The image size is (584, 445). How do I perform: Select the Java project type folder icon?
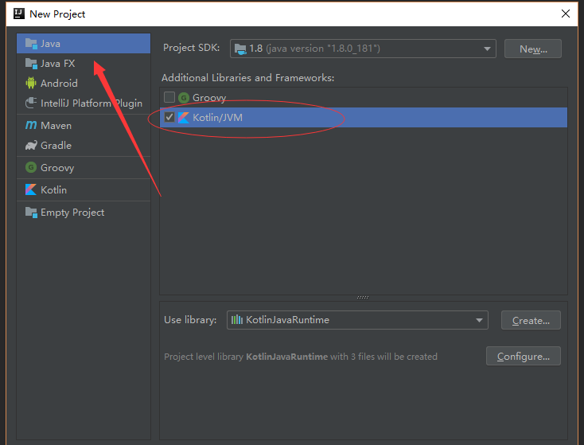(31, 44)
